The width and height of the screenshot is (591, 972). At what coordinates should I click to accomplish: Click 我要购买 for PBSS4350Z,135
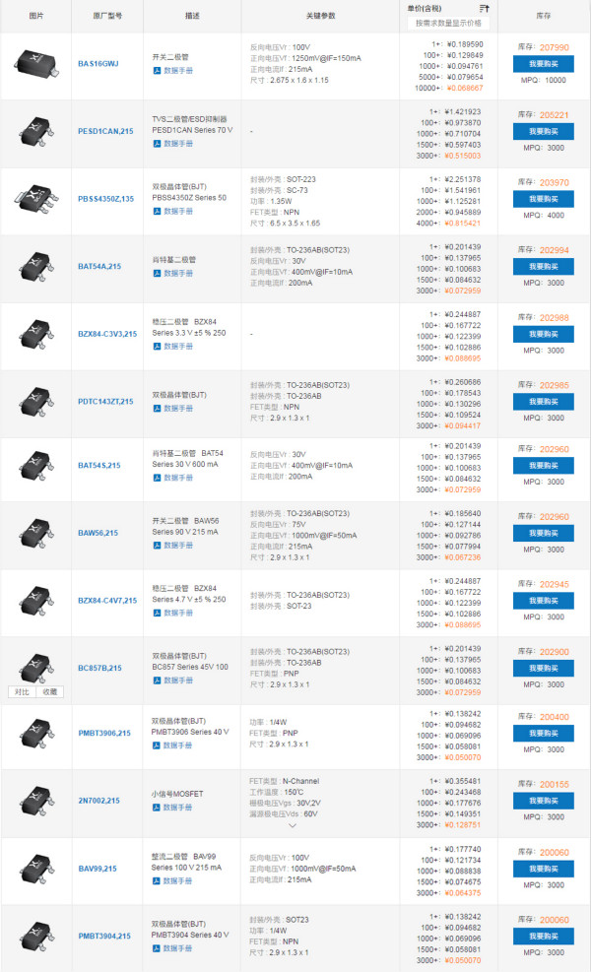coord(543,198)
